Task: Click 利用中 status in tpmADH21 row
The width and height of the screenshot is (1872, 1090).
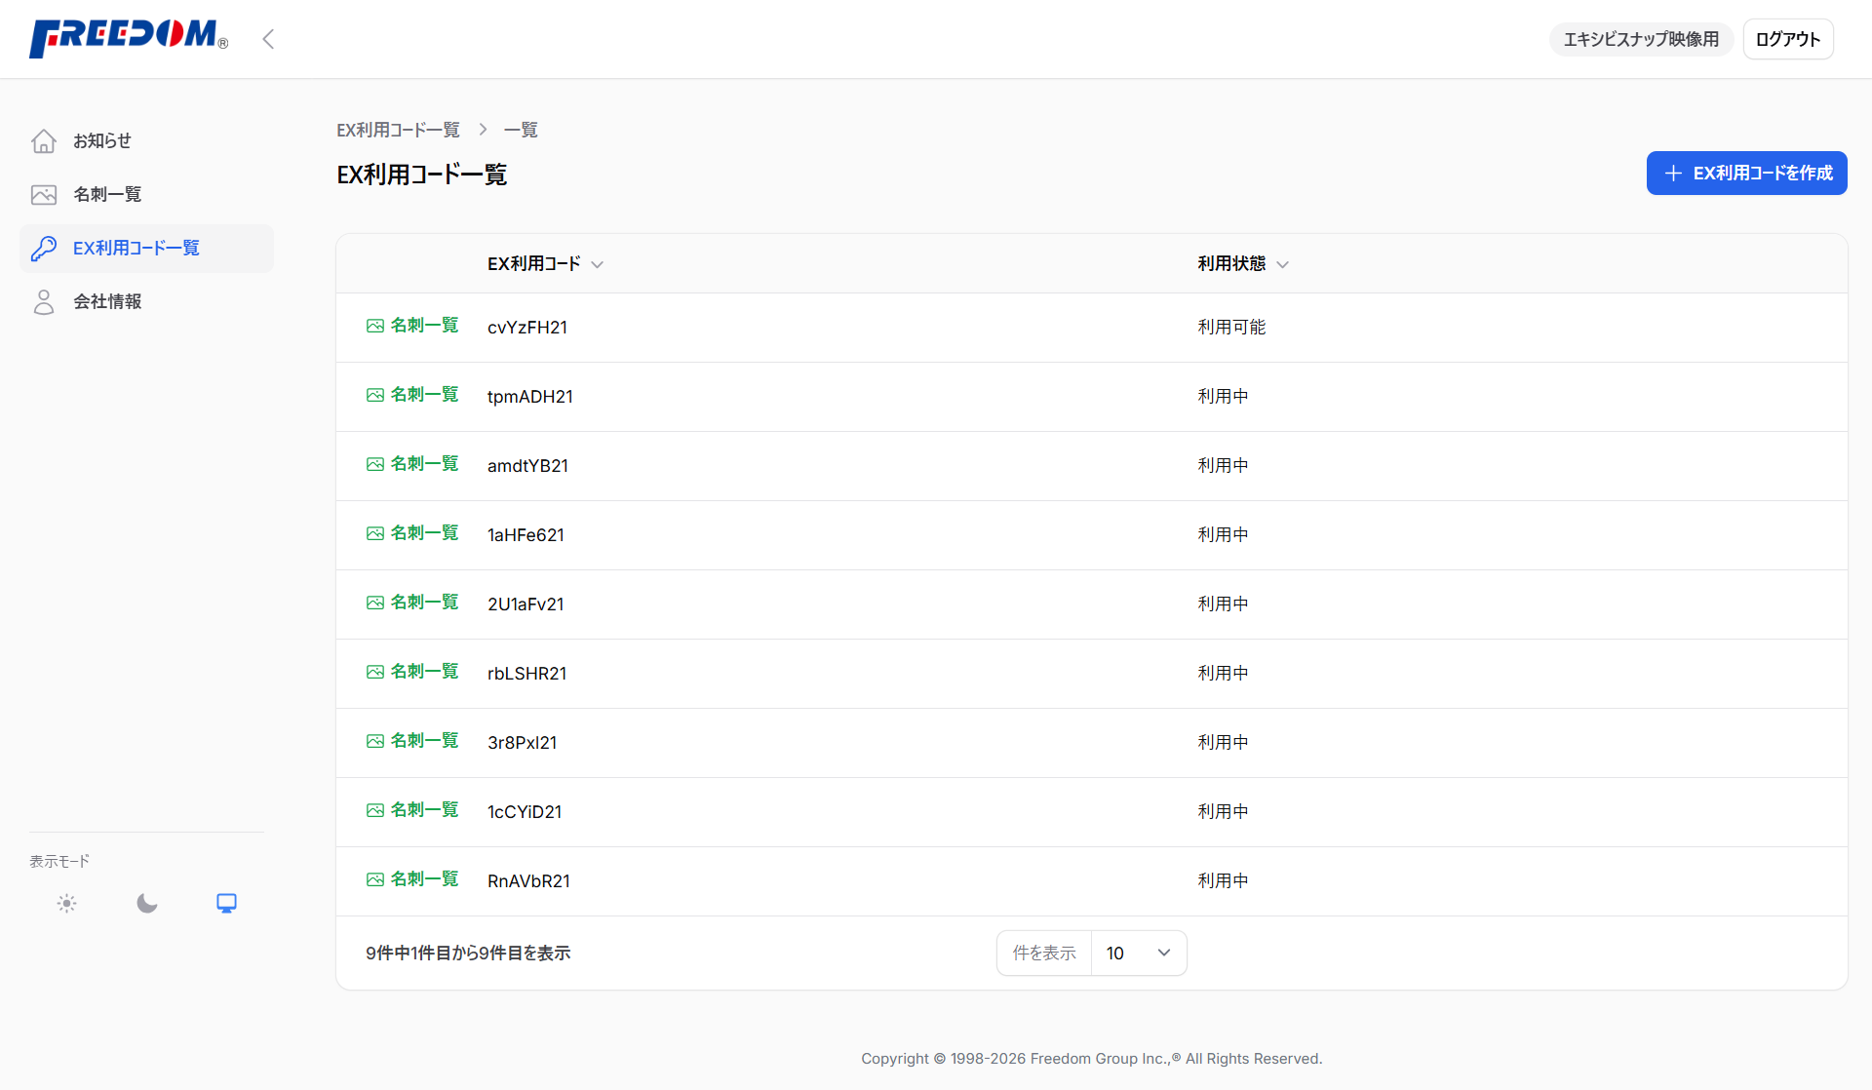Action: click(x=1223, y=397)
